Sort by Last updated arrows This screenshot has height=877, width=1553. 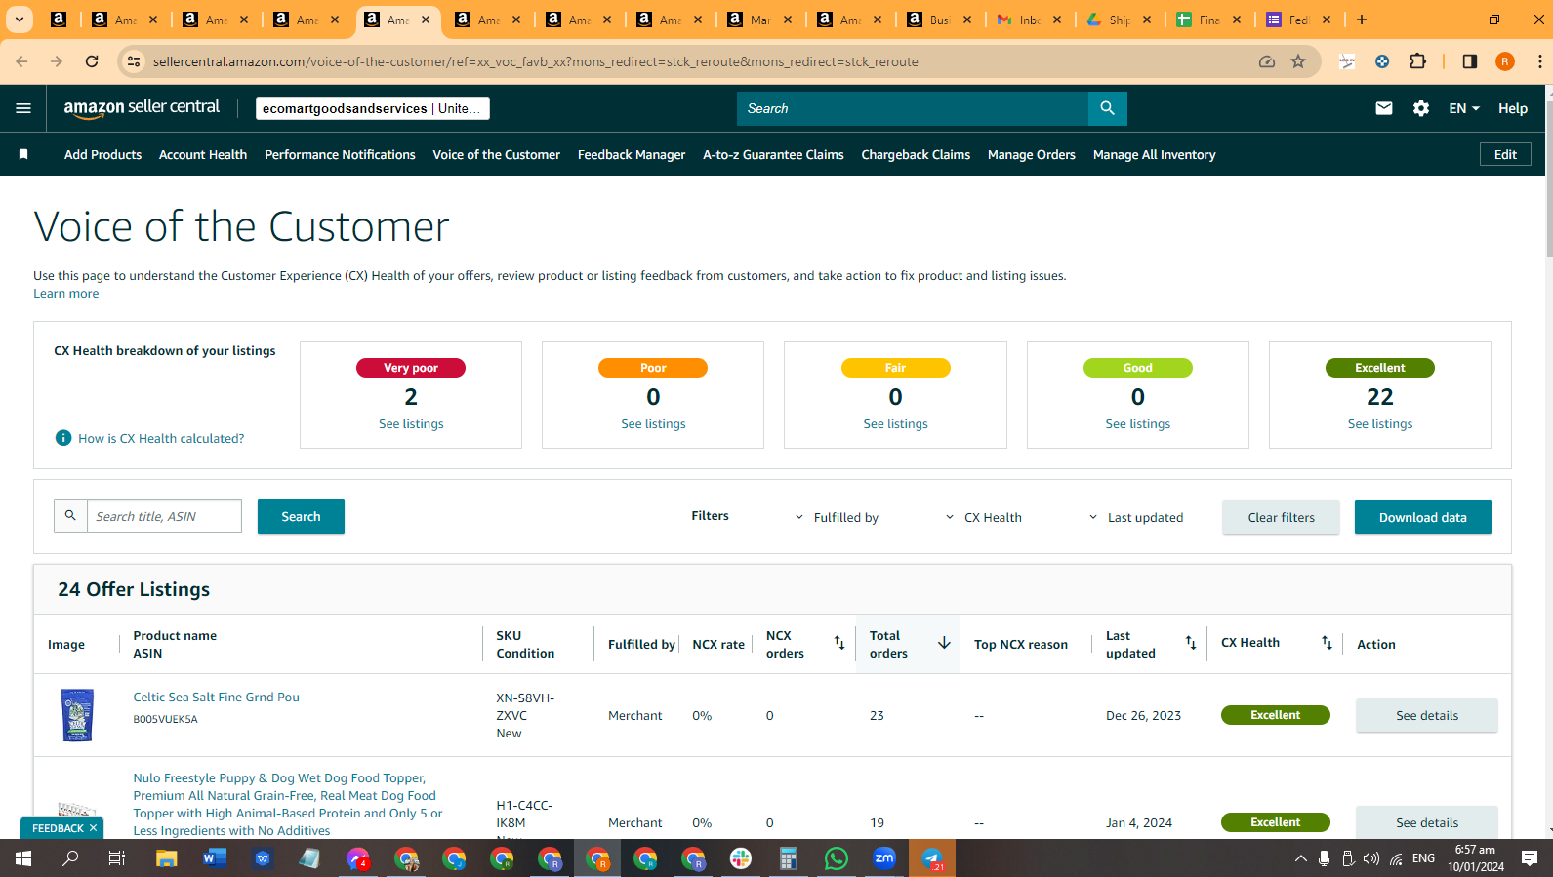[x=1191, y=643]
